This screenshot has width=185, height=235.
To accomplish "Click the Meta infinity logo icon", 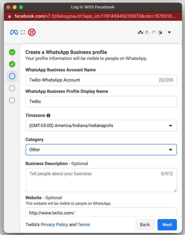I will point(14,32).
